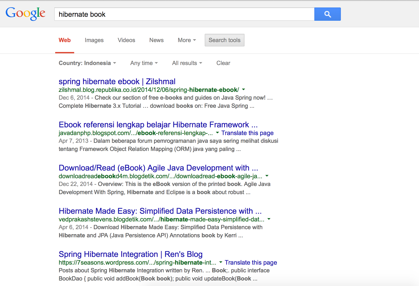Image resolution: width=419 pixels, height=286 pixels.
Task: Expand the arrow next to the javadanphp.blogspot.com URL
Action: point(217,133)
